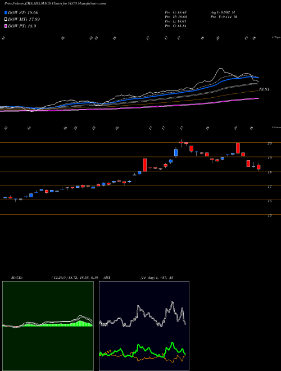Click the 16 price axis label

point(270,201)
